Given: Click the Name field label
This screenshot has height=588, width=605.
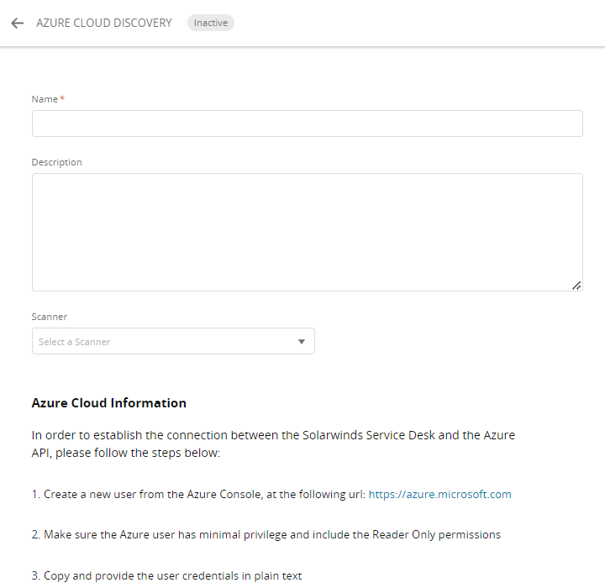Looking at the screenshot, I should (45, 99).
